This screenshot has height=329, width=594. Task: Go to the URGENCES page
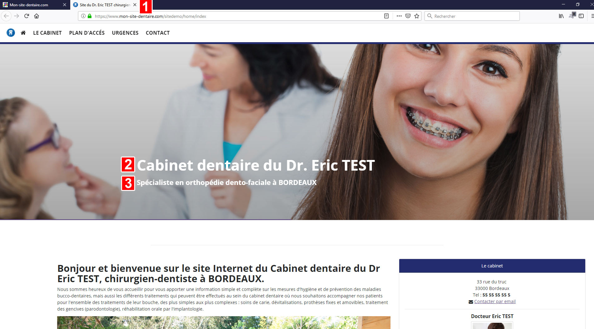(x=125, y=33)
